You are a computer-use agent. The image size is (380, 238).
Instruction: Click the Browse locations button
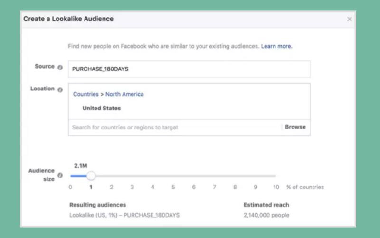click(x=295, y=127)
